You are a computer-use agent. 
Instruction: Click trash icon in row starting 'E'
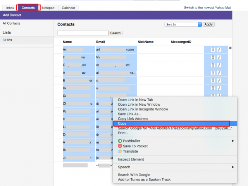coord(213,80)
